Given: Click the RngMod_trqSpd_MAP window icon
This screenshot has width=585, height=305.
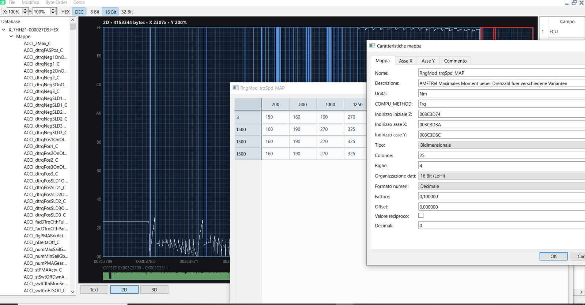Looking at the screenshot, I should (x=236, y=88).
